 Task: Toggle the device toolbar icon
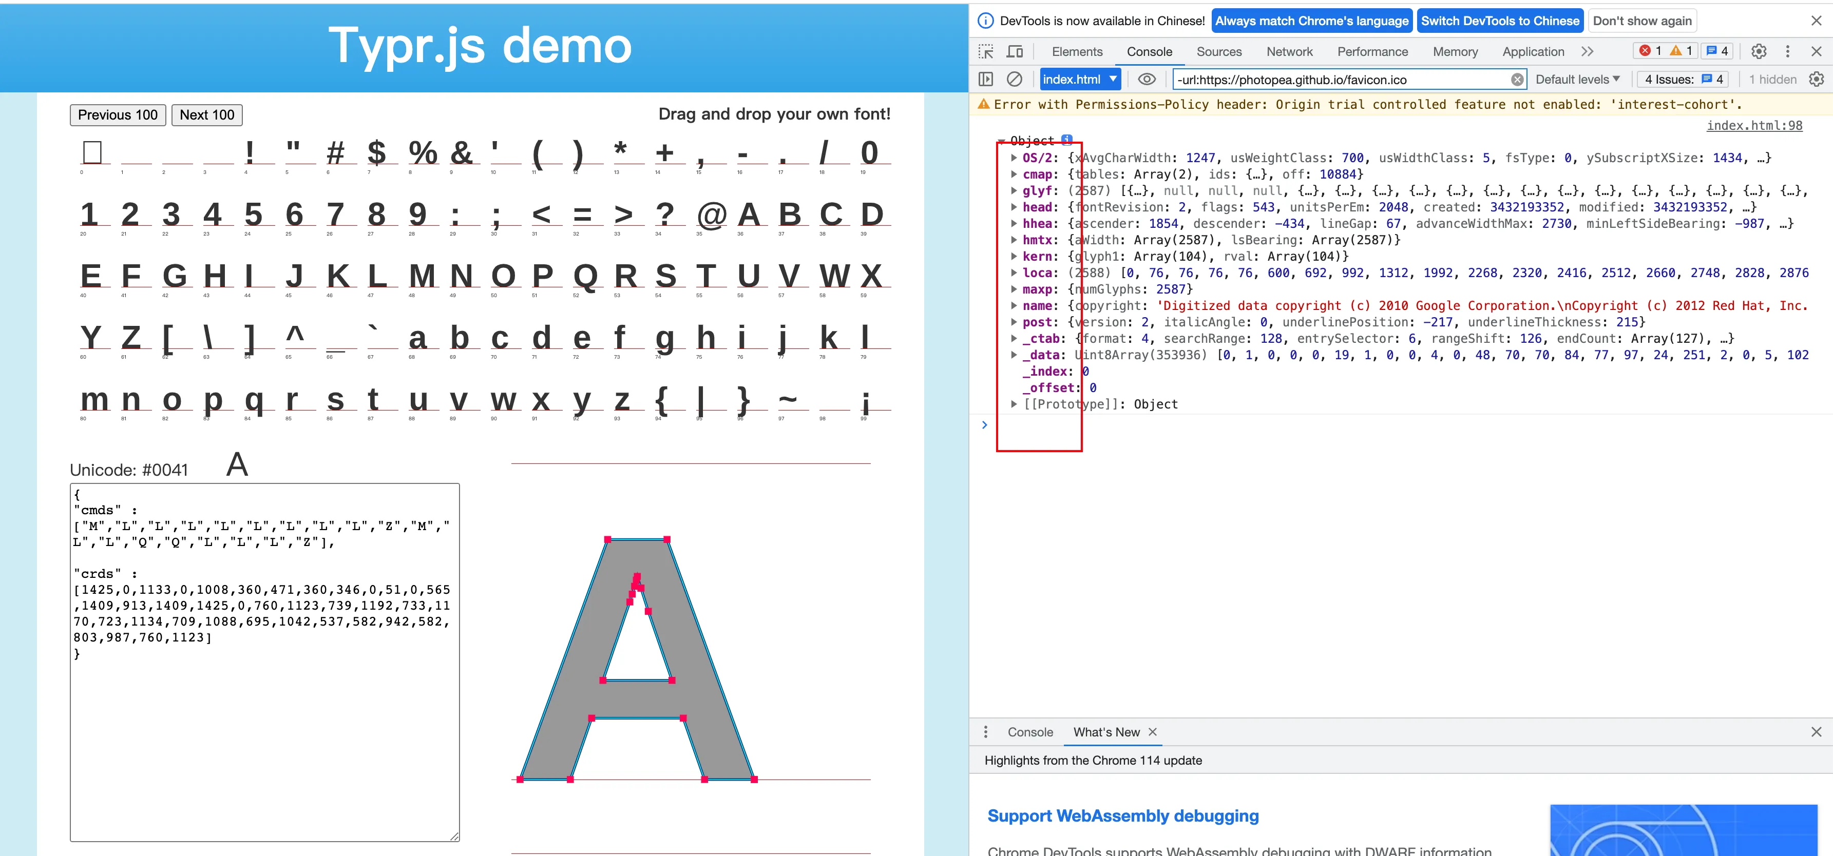tap(1015, 51)
